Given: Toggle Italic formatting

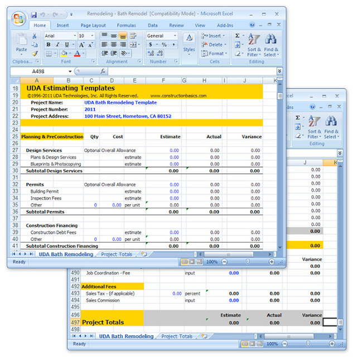Looking at the screenshot, I should tap(57, 45).
